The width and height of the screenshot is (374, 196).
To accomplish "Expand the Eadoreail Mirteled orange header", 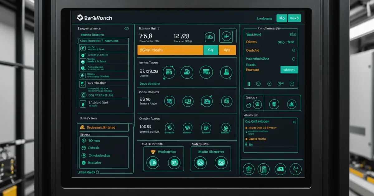I will point(103,127).
